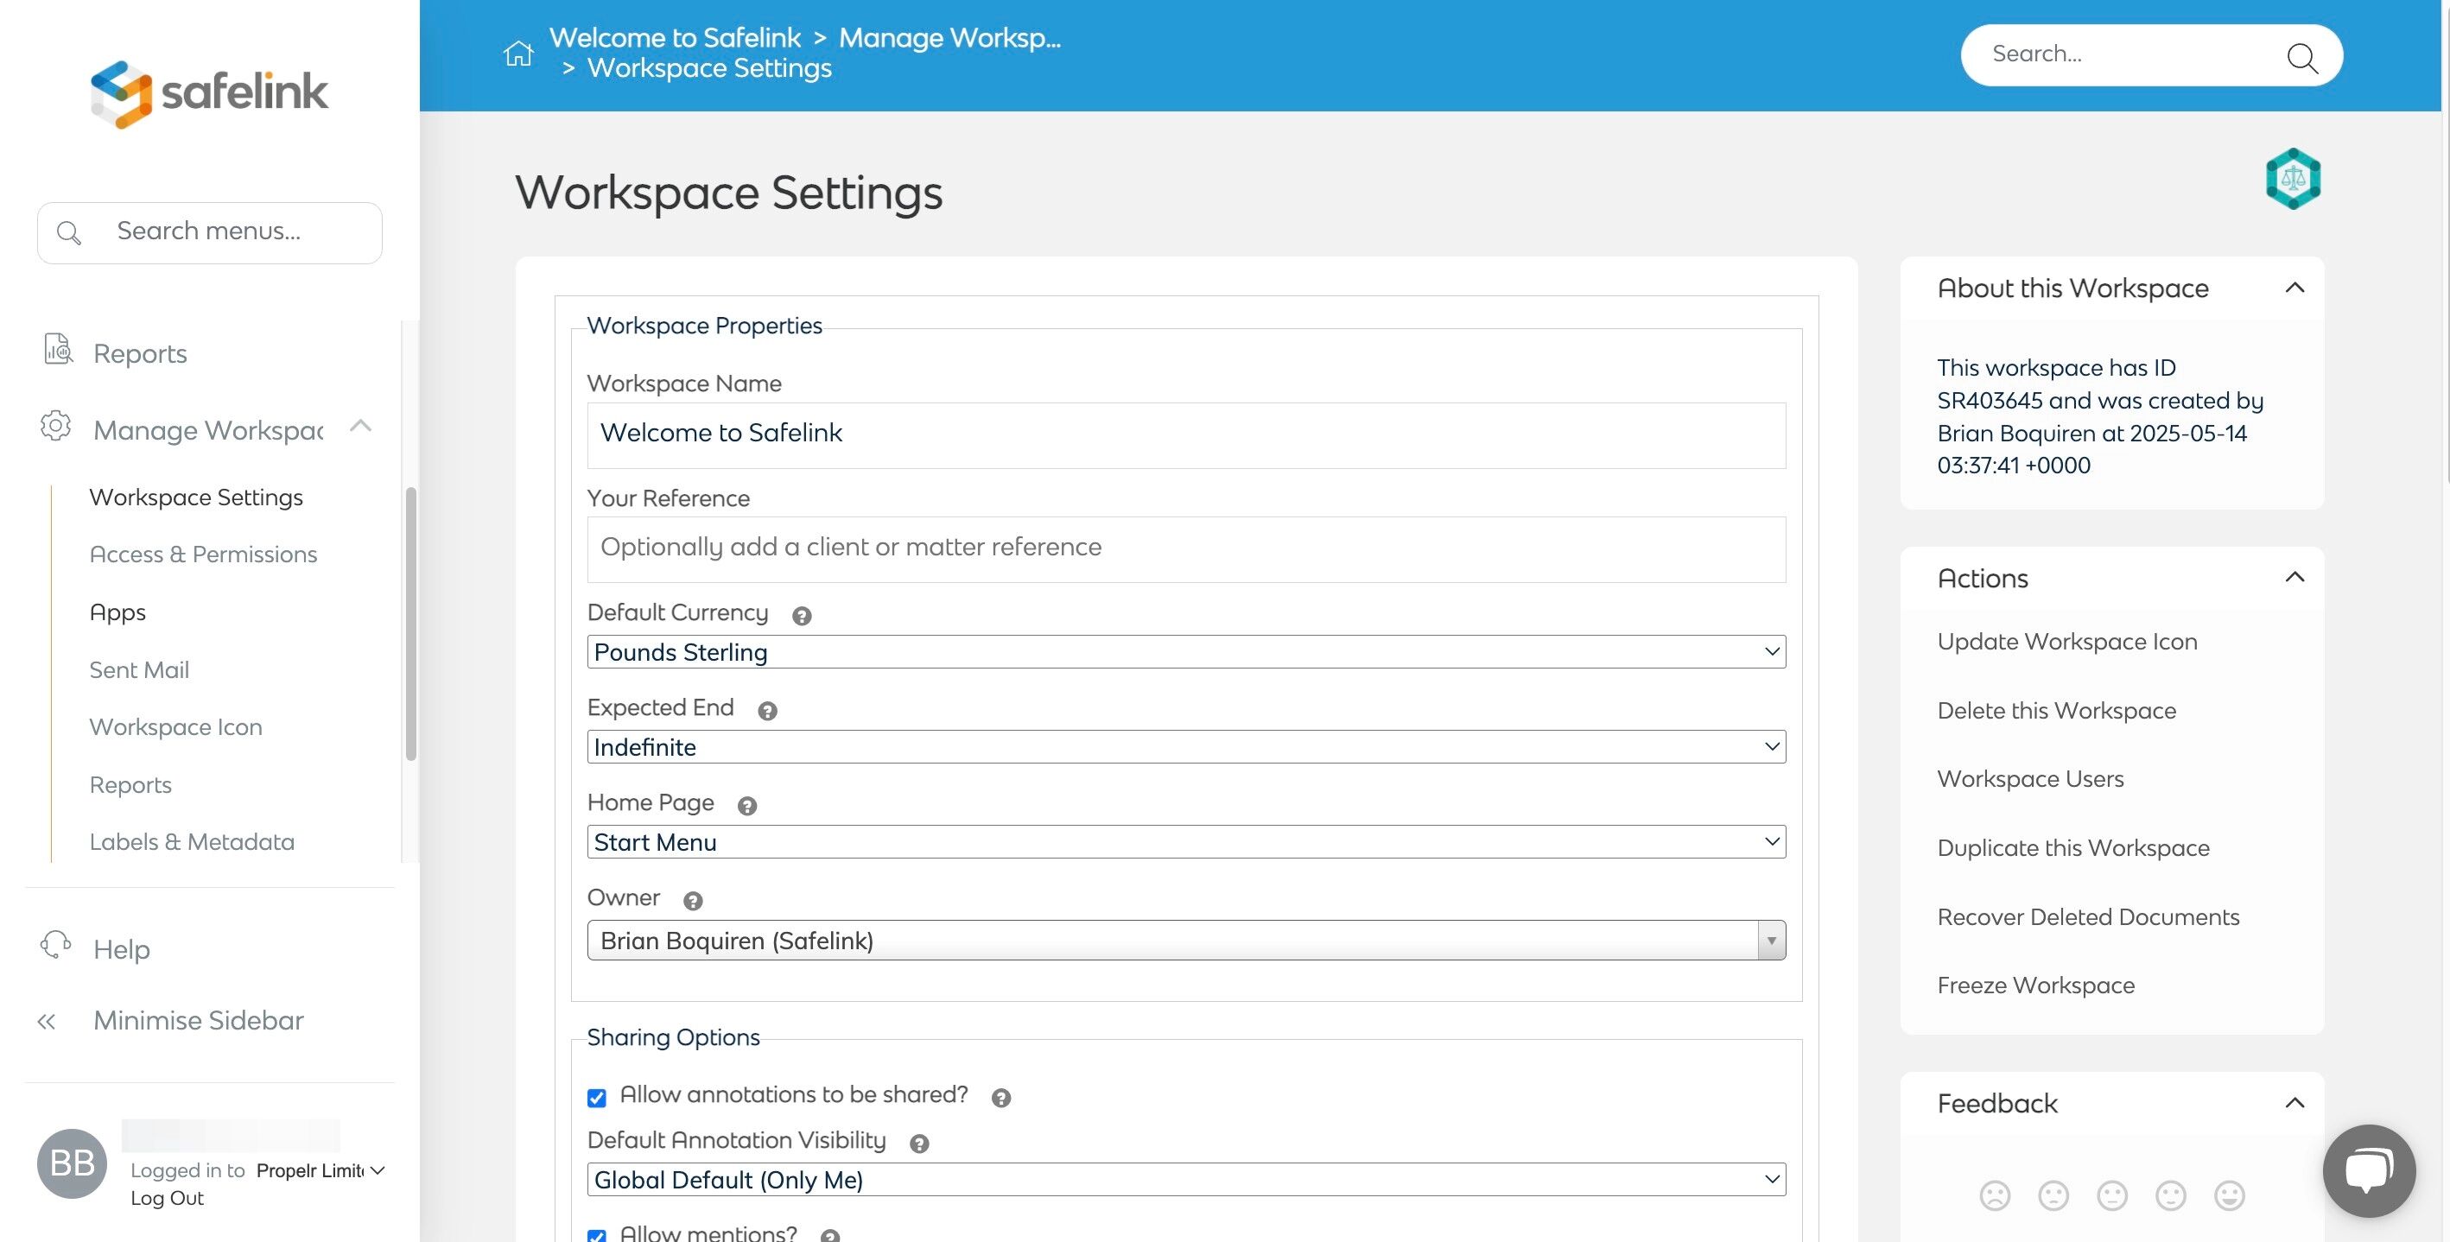Image resolution: width=2450 pixels, height=1242 pixels.
Task: Click the Expected End help icon
Action: tap(767, 711)
